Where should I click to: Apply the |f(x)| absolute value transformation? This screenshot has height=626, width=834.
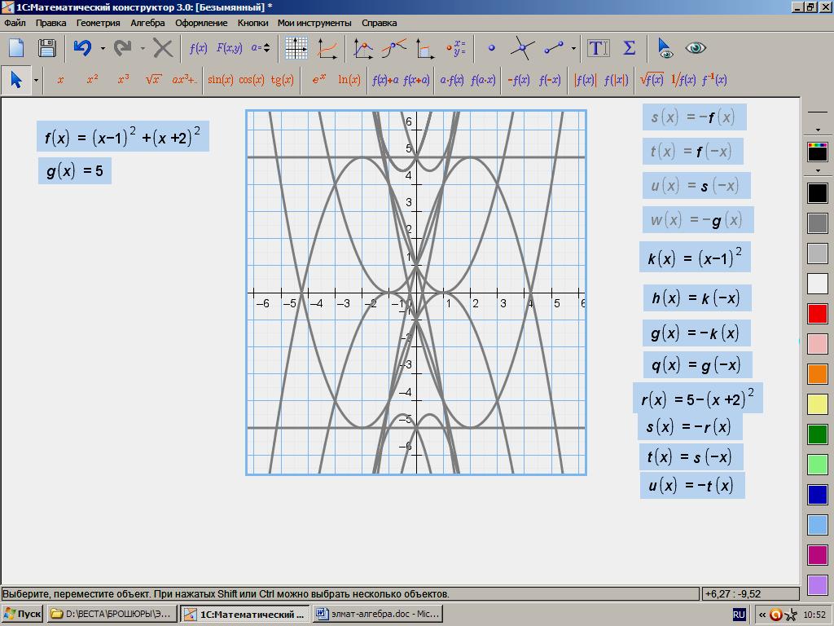[585, 80]
